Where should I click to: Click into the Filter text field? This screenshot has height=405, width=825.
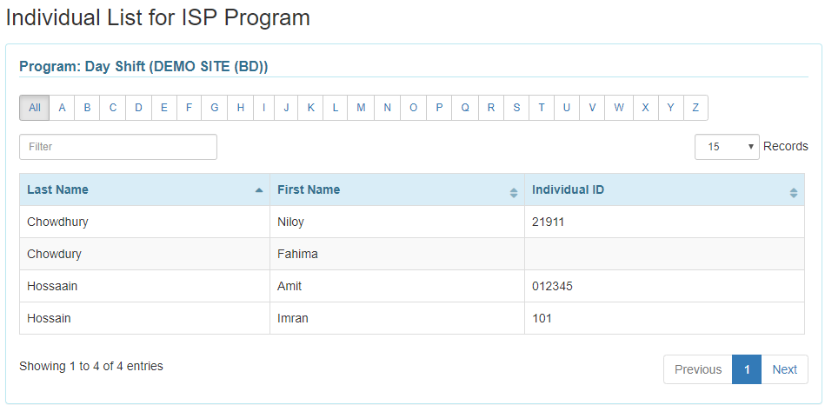coord(118,147)
